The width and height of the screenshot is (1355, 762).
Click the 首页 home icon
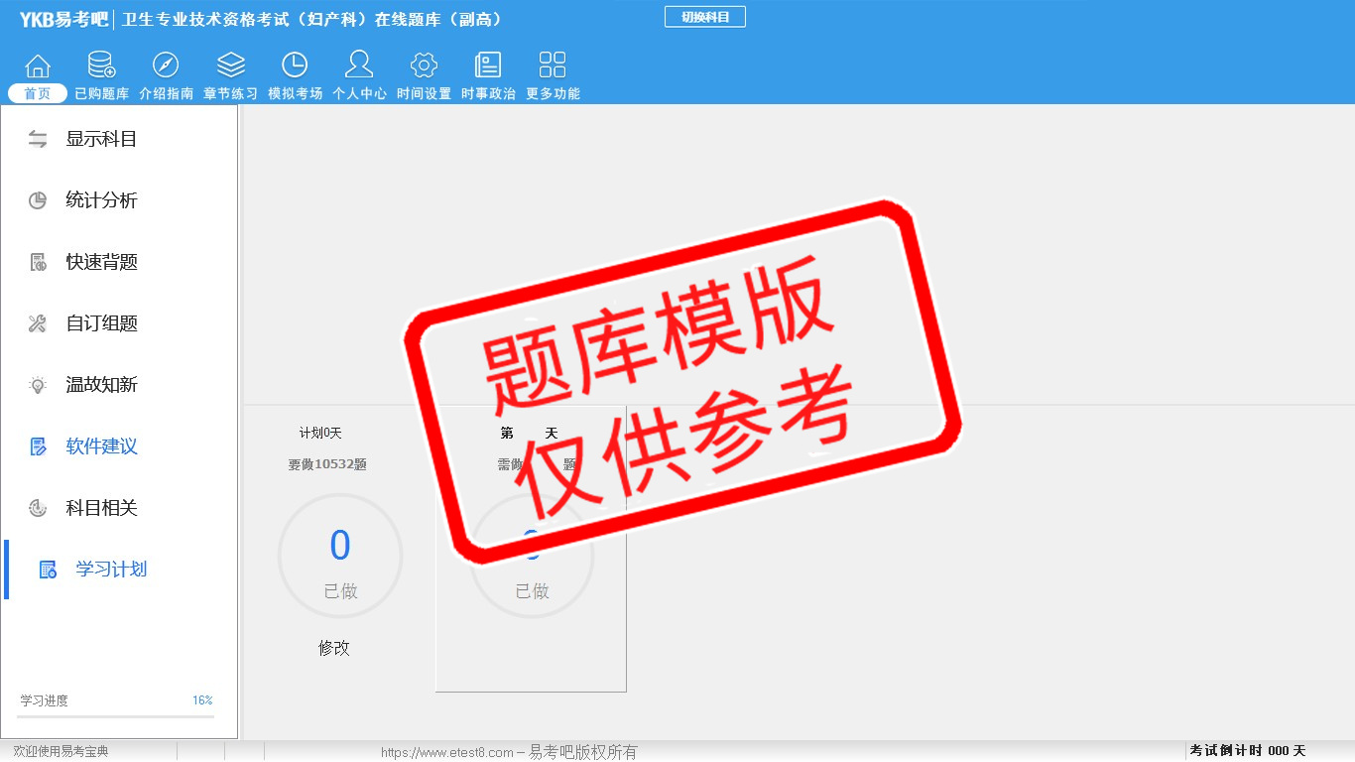click(38, 66)
